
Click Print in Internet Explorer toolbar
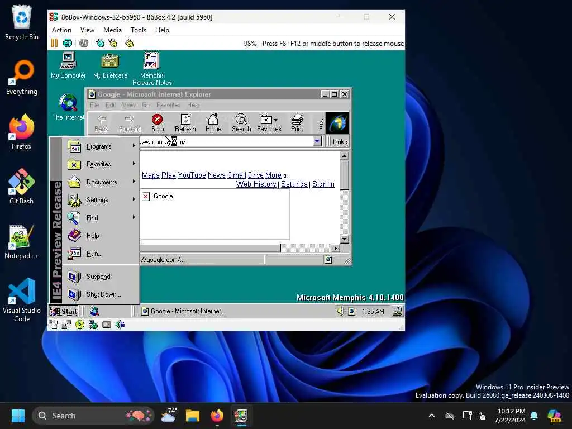pyautogui.click(x=297, y=123)
